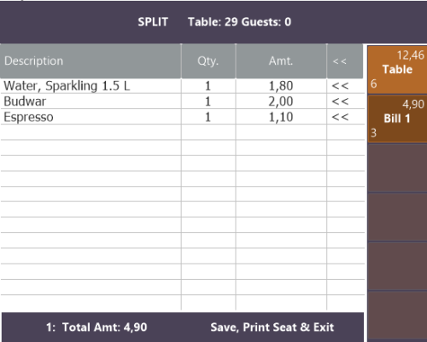Select the Budwar item row
This screenshot has width=427, height=342.
pos(182,101)
